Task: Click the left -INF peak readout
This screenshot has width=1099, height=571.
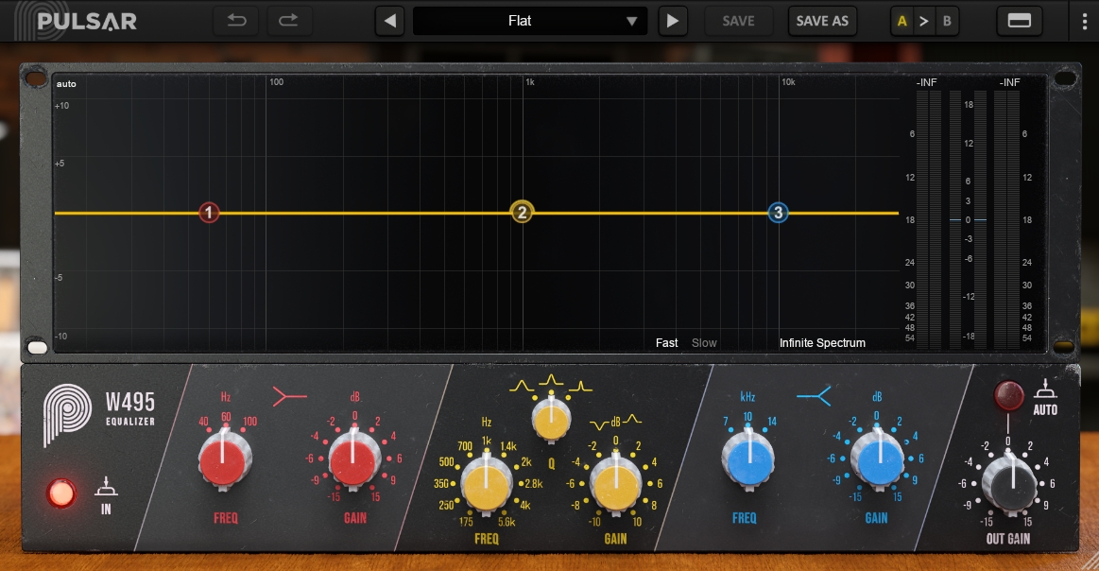Action: [926, 83]
